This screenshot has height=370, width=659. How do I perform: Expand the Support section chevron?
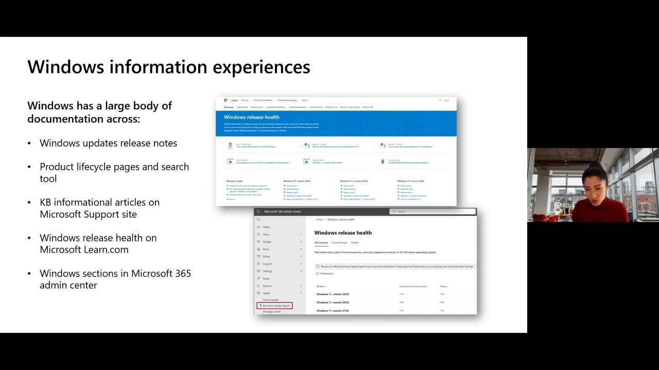point(301,264)
